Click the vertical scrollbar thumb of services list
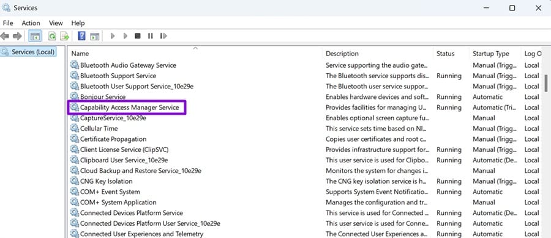This screenshot has height=238, width=551. pos(546,83)
